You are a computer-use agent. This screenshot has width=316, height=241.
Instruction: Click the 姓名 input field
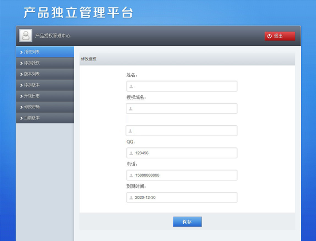tap(182, 86)
